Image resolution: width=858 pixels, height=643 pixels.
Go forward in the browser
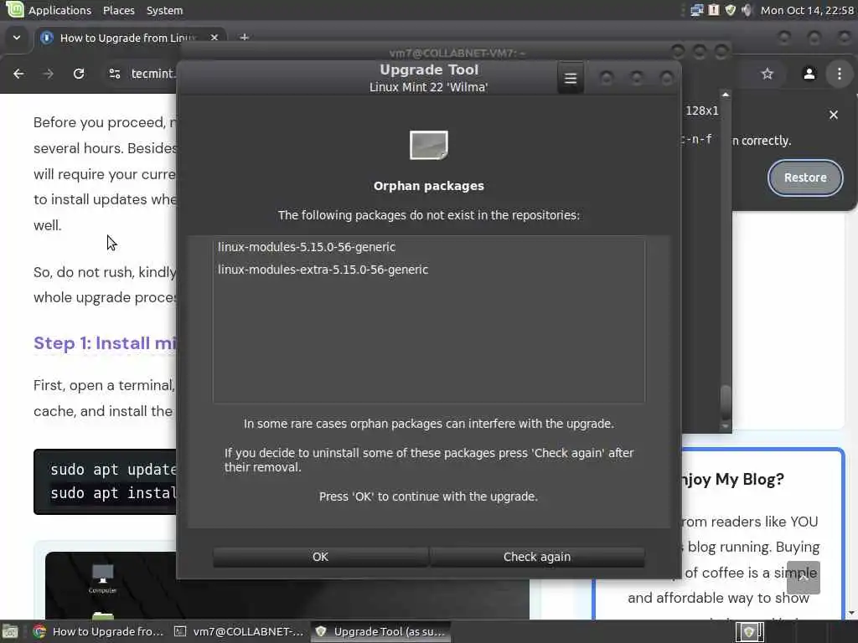[48, 74]
